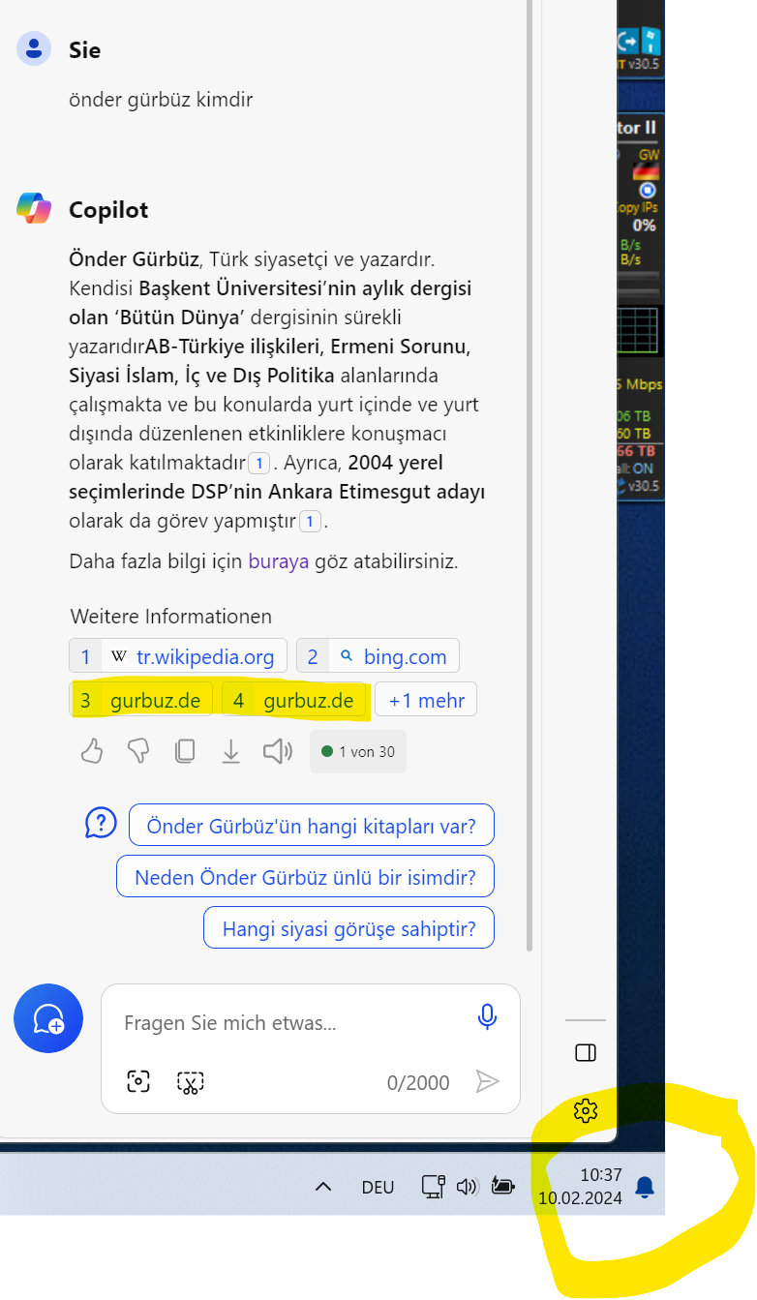Click the thumbs down dislike icon
The height and width of the screenshot is (1300, 757).
tap(138, 751)
